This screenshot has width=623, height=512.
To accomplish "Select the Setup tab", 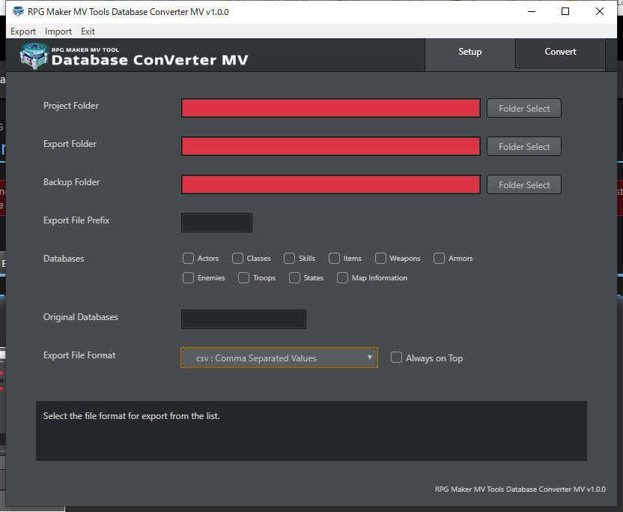I will [x=469, y=52].
